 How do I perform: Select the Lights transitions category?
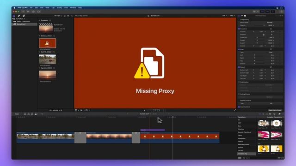(240, 135)
